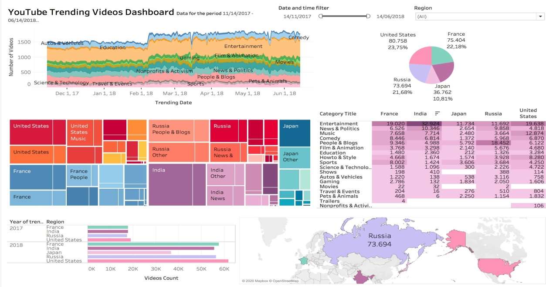Select the 2018 Japan bar
Screen dimensions: 546x287
click(129, 253)
